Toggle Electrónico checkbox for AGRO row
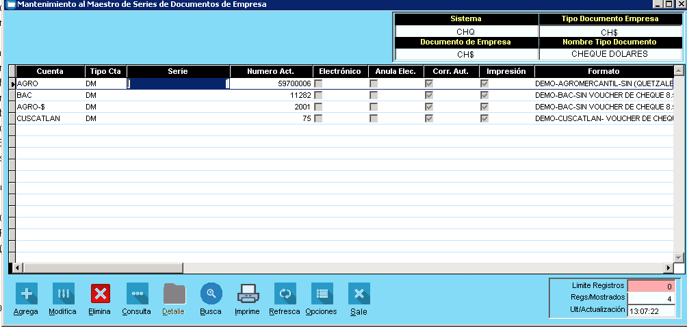 tap(318, 83)
